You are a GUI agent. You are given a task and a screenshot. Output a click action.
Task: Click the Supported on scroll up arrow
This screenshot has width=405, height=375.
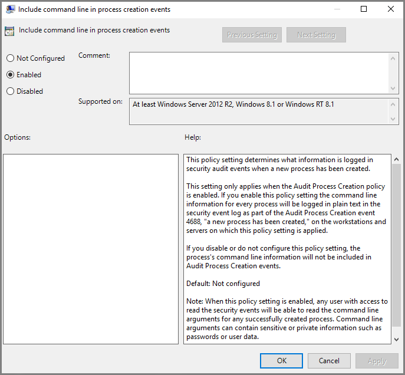point(394,103)
